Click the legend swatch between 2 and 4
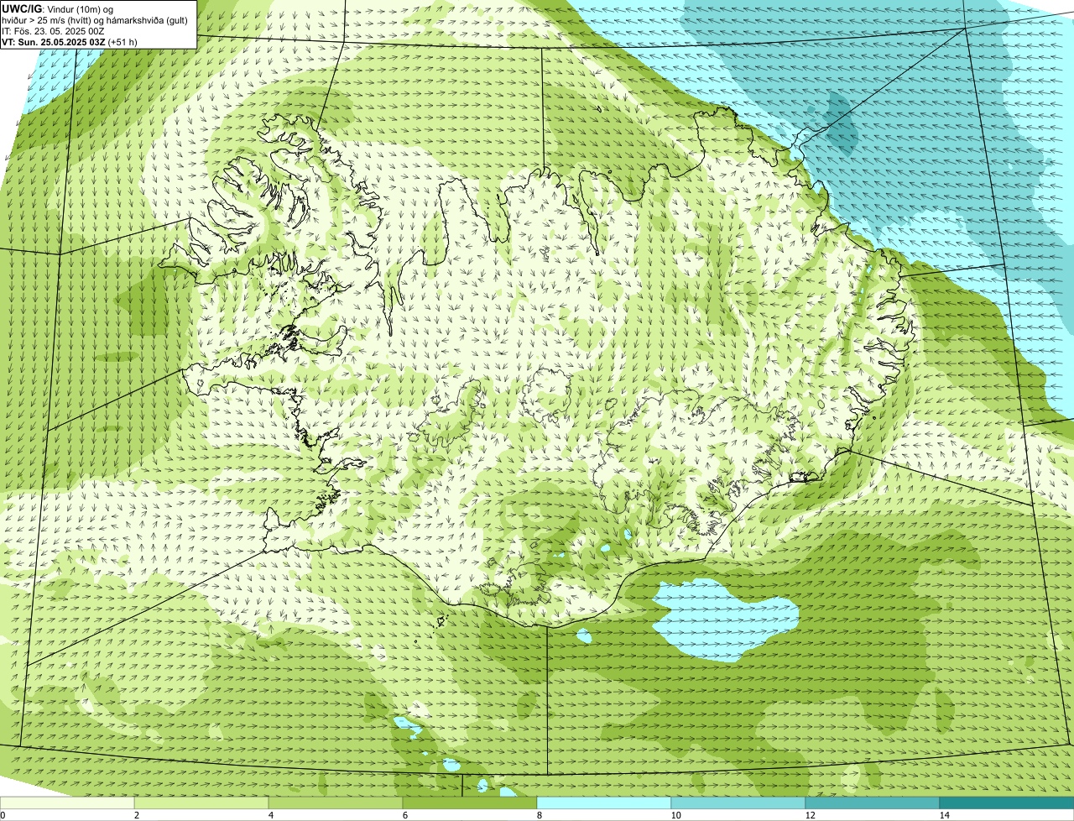1074x821 pixels. pos(201,803)
